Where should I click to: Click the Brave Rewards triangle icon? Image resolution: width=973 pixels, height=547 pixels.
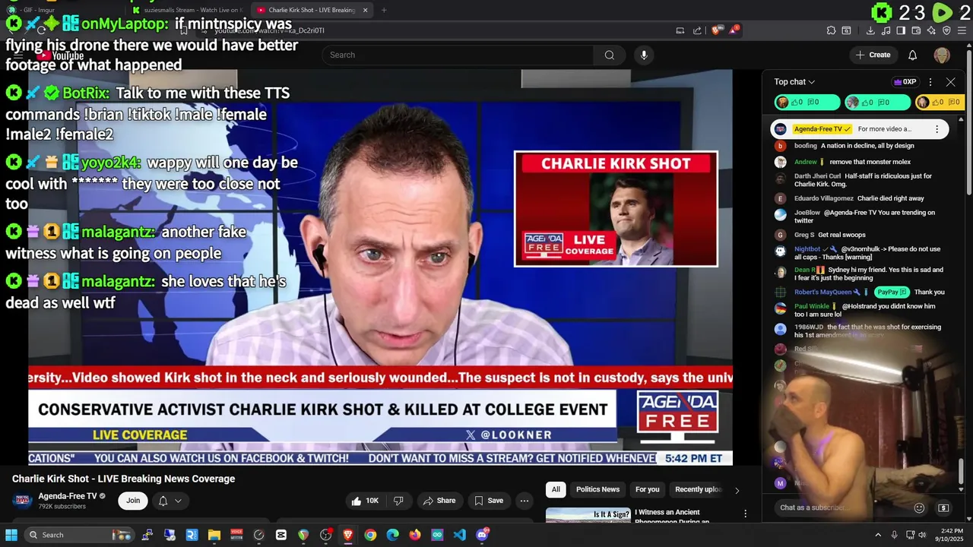click(x=734, y=30)
